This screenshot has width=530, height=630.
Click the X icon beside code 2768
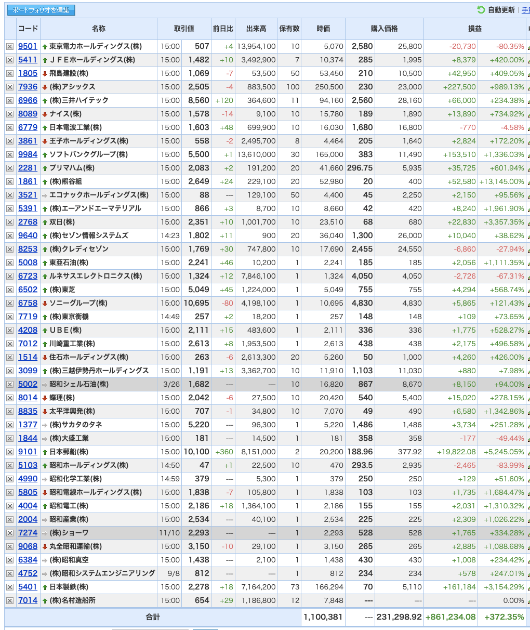coord(10,222)
